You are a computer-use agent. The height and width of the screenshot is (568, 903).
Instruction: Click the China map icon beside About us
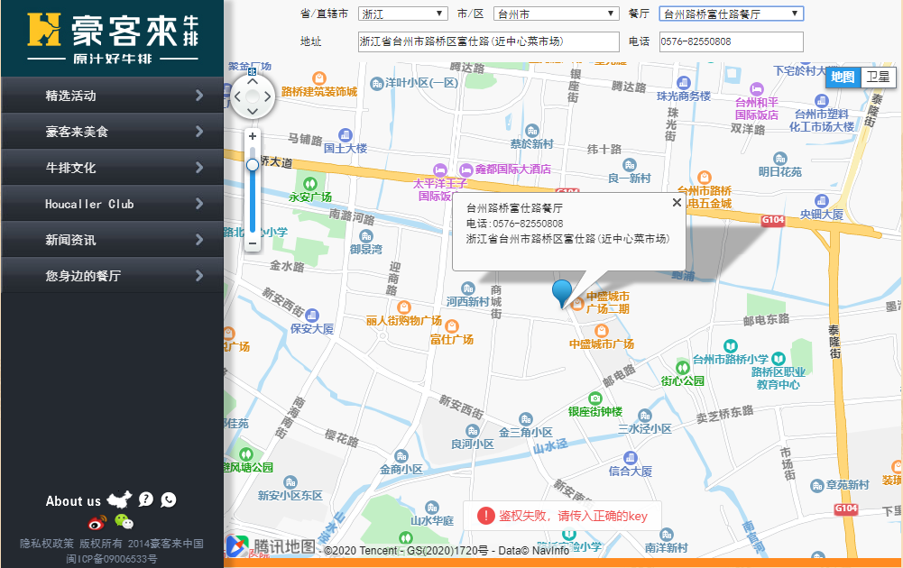tap(119, 500)
